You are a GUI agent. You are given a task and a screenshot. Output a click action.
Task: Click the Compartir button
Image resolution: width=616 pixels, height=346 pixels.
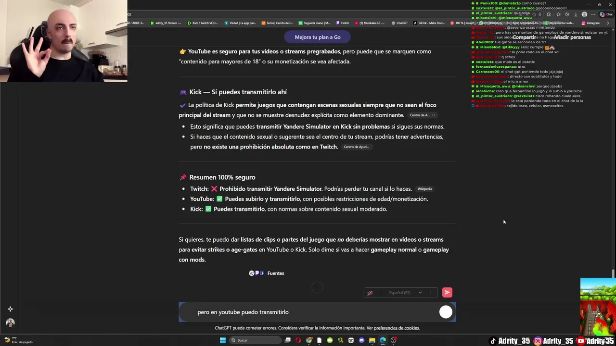(524, 37)
